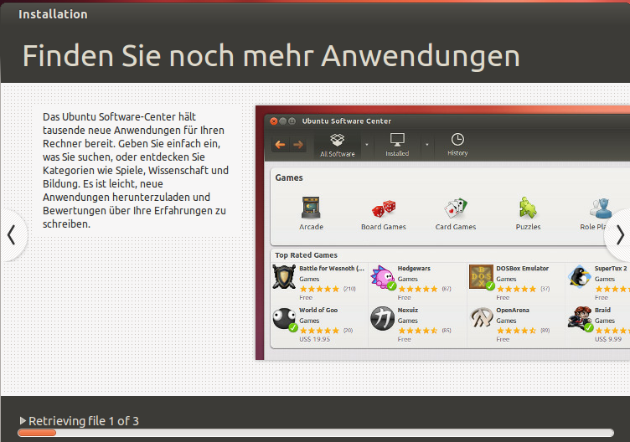Click the Software Center minimize button
The width and height of the screenshot is (630, 442).
283,121
